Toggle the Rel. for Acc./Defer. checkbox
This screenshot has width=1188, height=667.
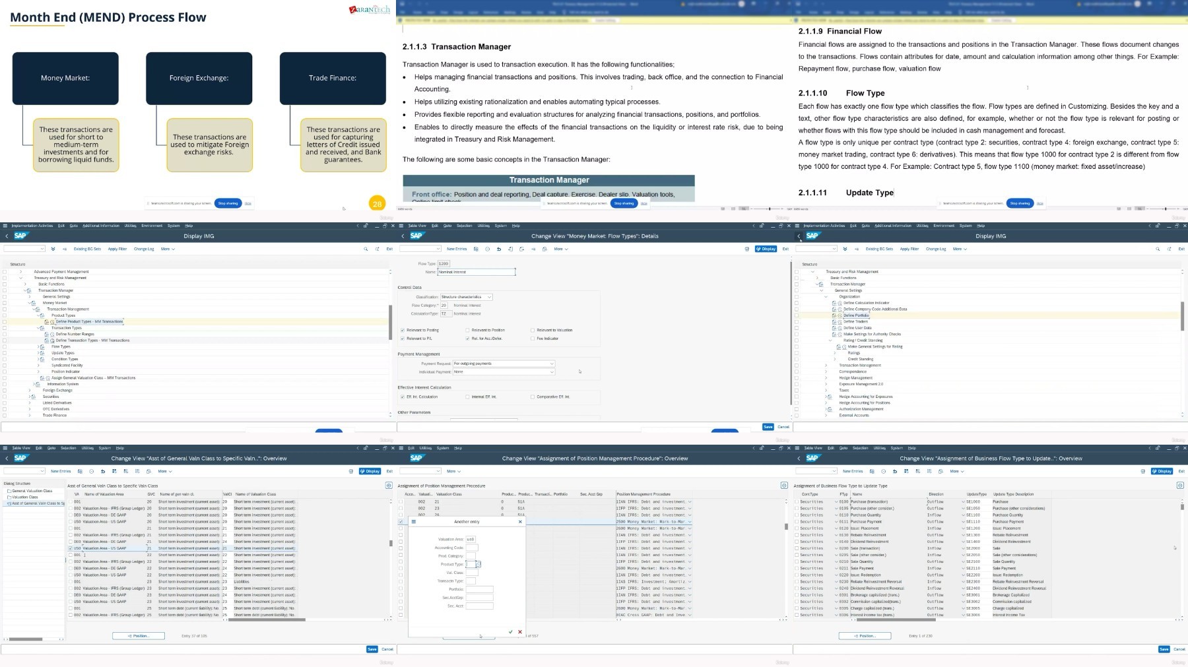467,338
